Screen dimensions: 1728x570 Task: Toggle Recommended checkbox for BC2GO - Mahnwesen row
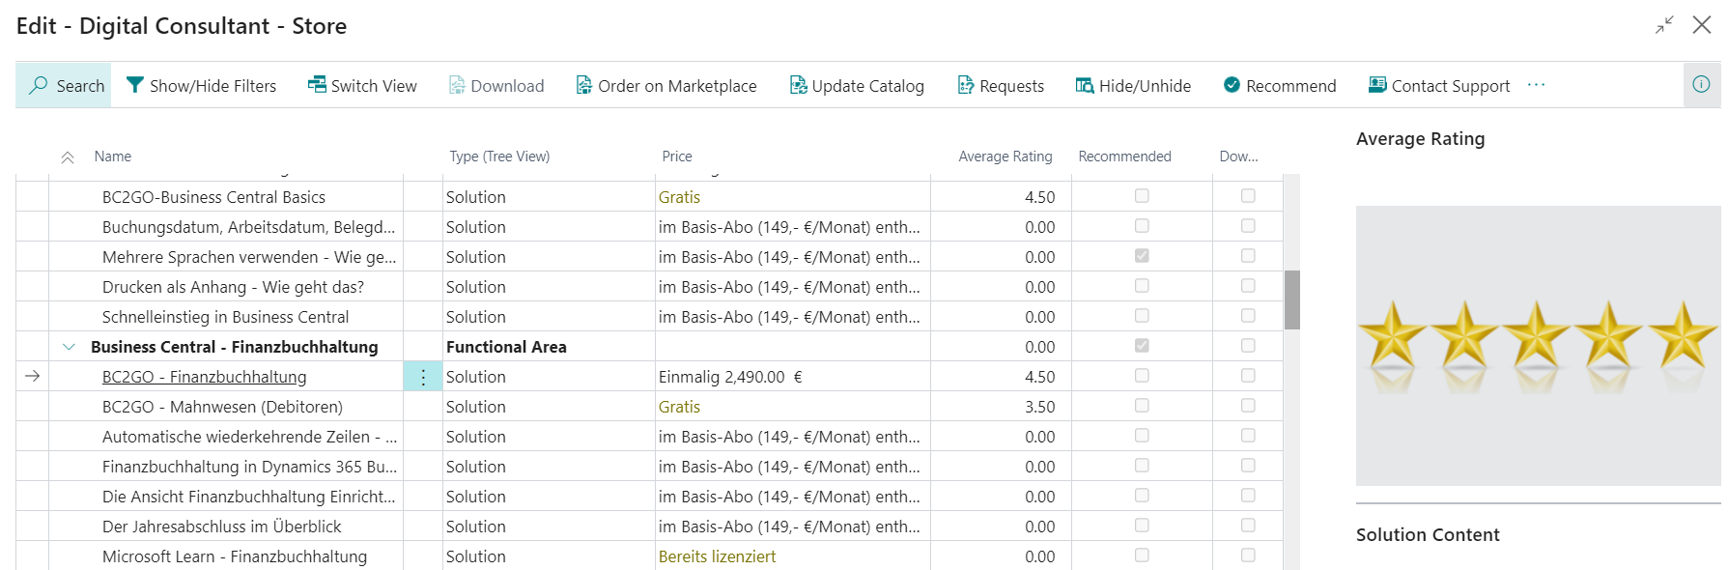click(1142, 406)
